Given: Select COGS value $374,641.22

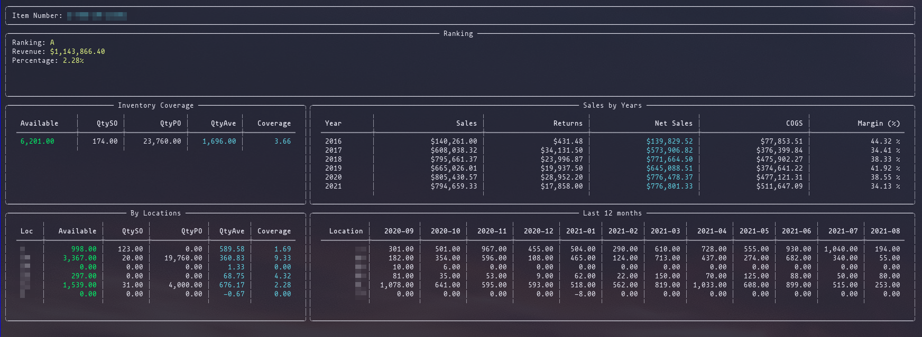Looking at the screenshot, I should point(780,168).
